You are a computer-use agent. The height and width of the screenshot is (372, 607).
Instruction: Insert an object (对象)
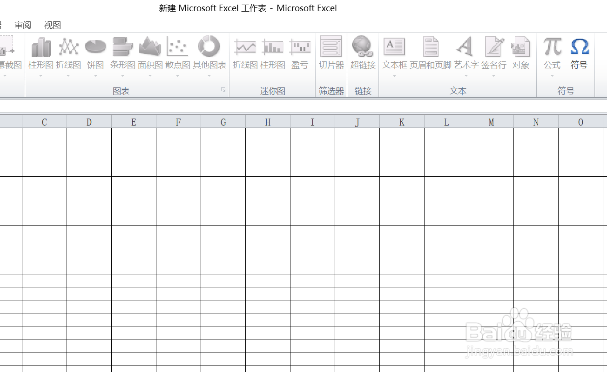(x=521, y=53)
